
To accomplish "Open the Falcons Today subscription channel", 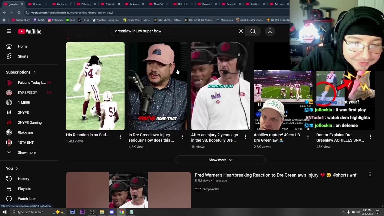I will coord(29,82).
